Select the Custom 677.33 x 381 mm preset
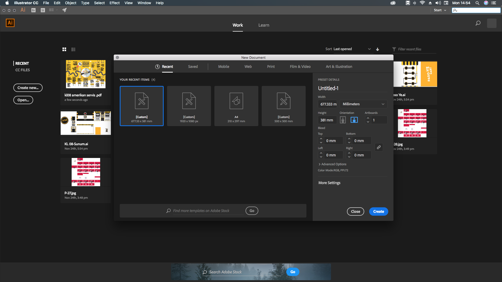Viewport: 502px width, 282px height. tap(142, 106)
